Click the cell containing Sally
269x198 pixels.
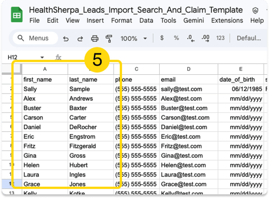click(45, 89)
